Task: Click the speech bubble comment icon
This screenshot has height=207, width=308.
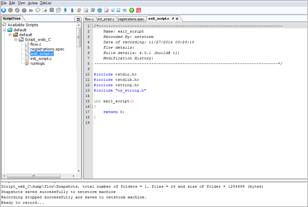Action: [x=38, y=10]
